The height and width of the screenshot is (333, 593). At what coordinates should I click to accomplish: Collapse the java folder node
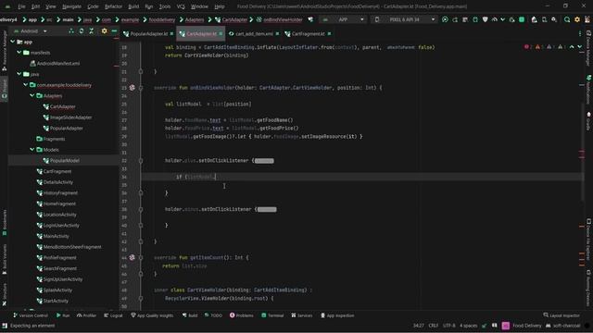19,74
